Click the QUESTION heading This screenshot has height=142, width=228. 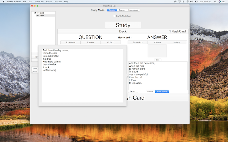point(90,37)
